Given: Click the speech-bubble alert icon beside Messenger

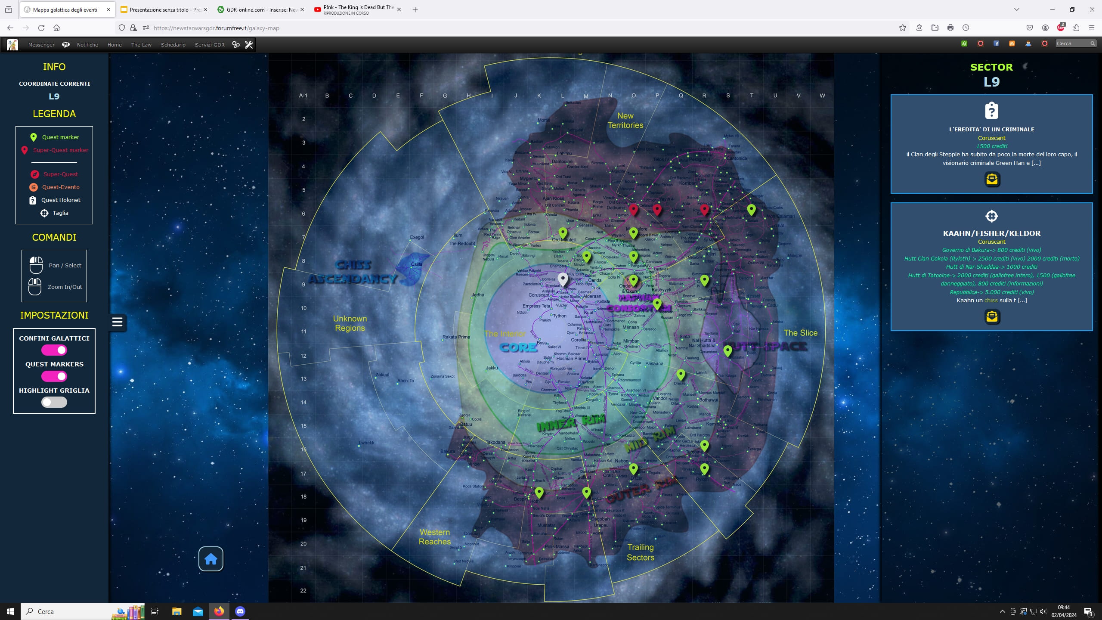Looking at the screenshot, I should tap(66, 44).
